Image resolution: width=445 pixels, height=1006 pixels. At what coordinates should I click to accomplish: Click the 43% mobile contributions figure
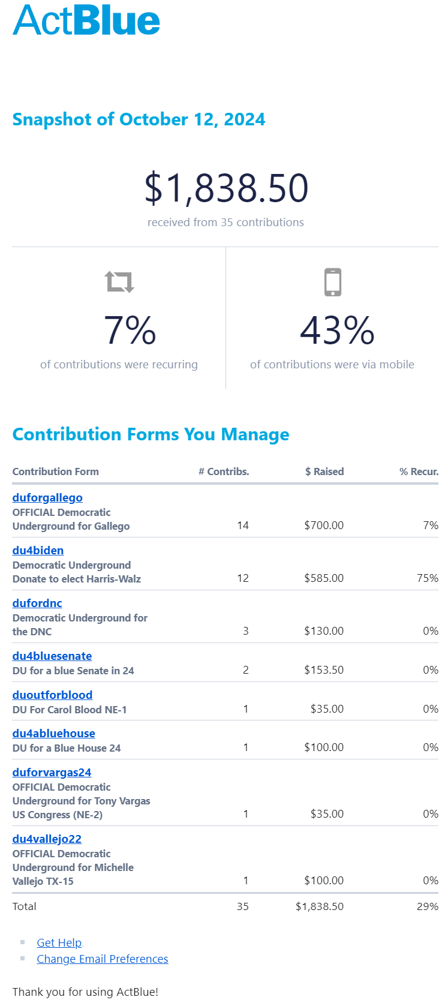(337, 331)
